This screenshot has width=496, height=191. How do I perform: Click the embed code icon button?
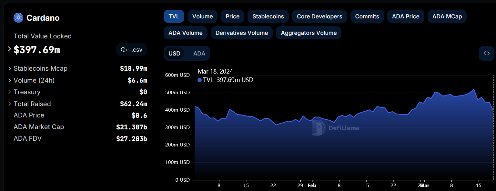486,53
